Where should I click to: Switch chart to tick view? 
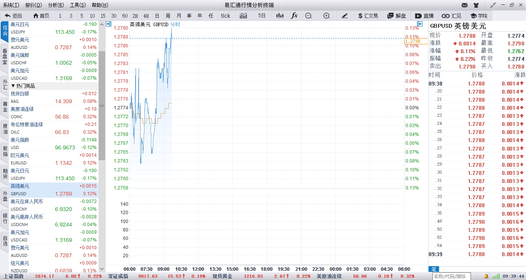click(226, 16)
